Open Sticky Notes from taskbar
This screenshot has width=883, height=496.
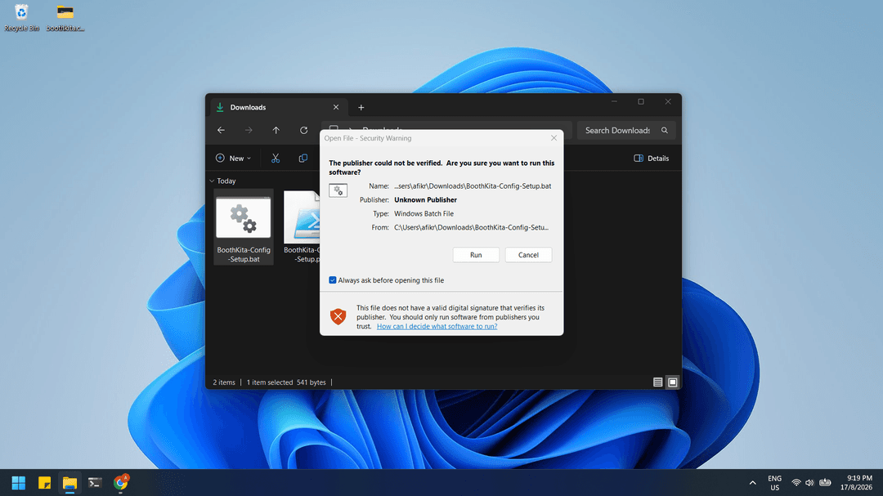coord(44,482)
